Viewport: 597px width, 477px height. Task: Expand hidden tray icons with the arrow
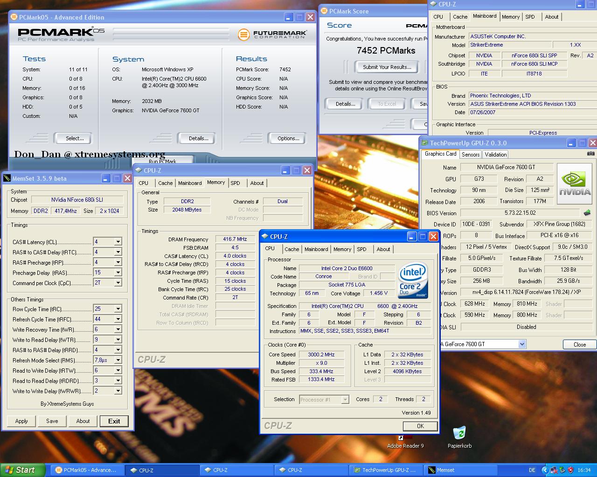pyautogui.click(x=545, y=470)
